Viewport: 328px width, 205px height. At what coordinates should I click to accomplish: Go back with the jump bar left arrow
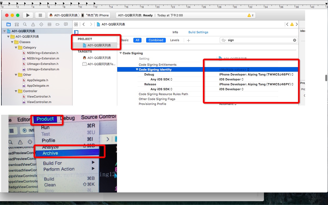click(x=84, y=24)
